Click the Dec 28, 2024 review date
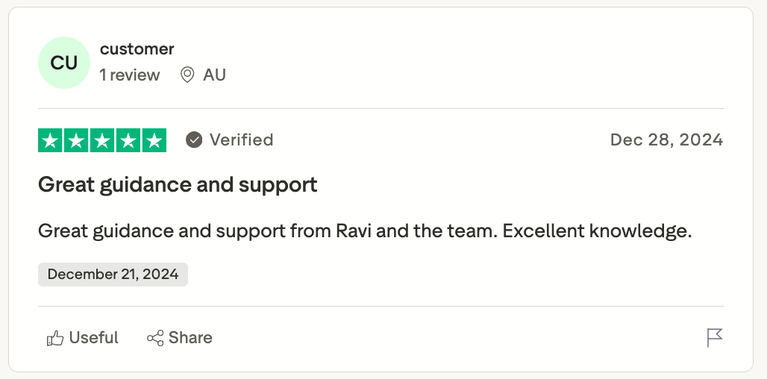Screen dimensions: 767x379 pyautogui.click(x=666, y=140)
